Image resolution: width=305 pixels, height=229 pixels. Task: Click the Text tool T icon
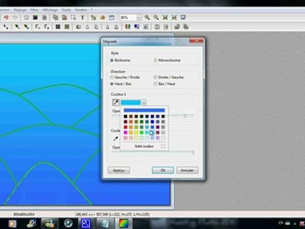click(x=83, y=17)
